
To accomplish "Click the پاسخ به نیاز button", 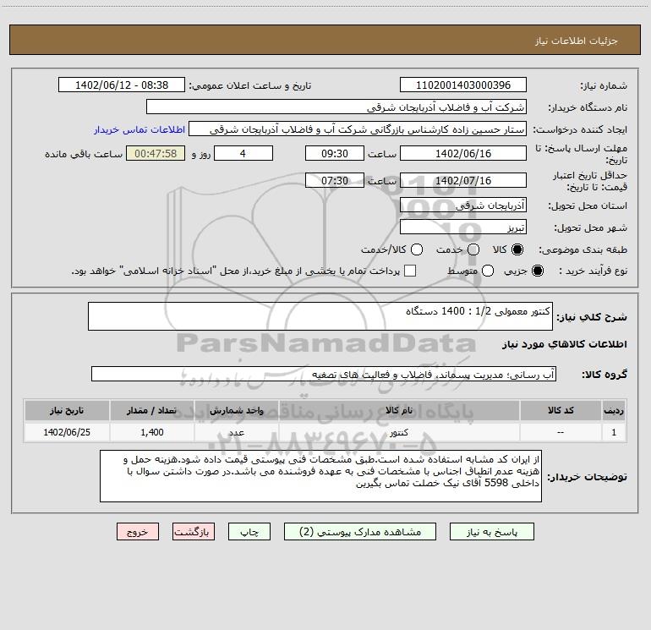I will pos(491,532).
